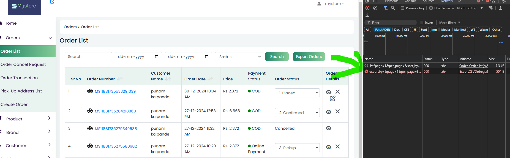Export HAR download icon
The height and width of the screenshot is (158, 510).
(367, 15)
